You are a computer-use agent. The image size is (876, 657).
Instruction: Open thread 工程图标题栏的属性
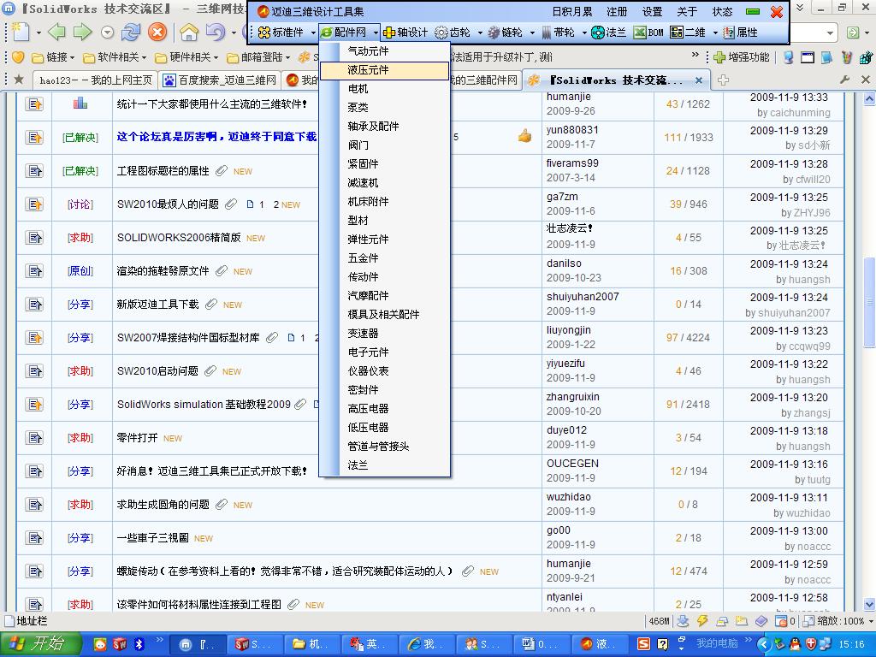coord(163,171)
